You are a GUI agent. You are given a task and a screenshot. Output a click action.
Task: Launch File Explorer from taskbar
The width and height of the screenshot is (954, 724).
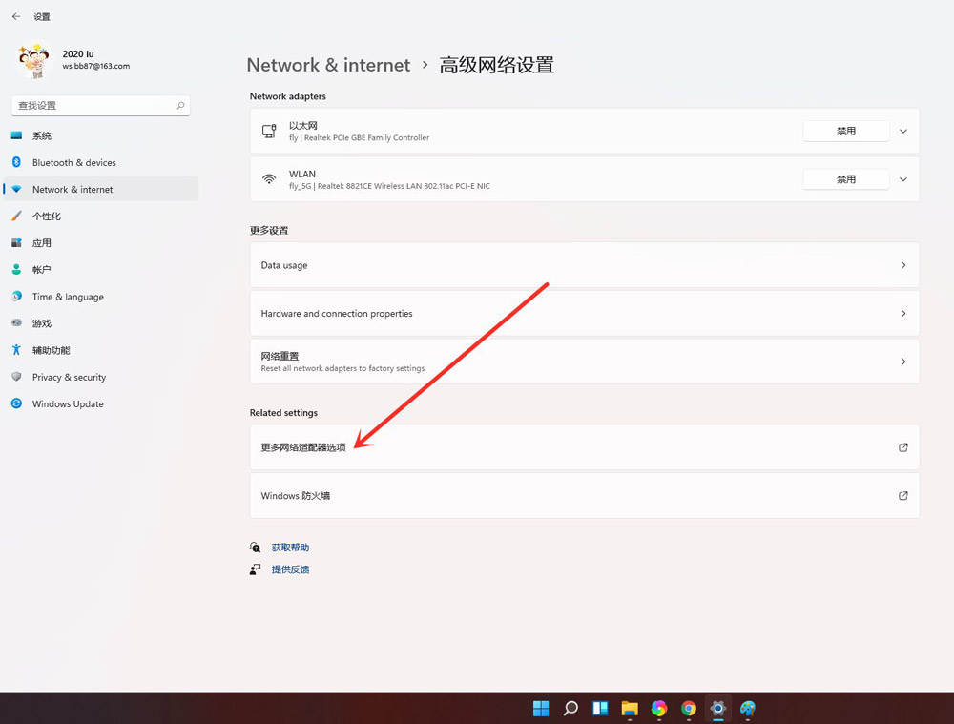[x=629, y=709]
